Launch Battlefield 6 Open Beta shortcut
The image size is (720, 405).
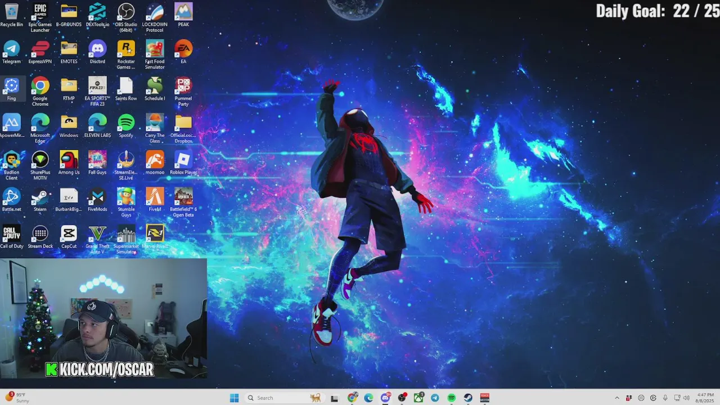point(183,202)
